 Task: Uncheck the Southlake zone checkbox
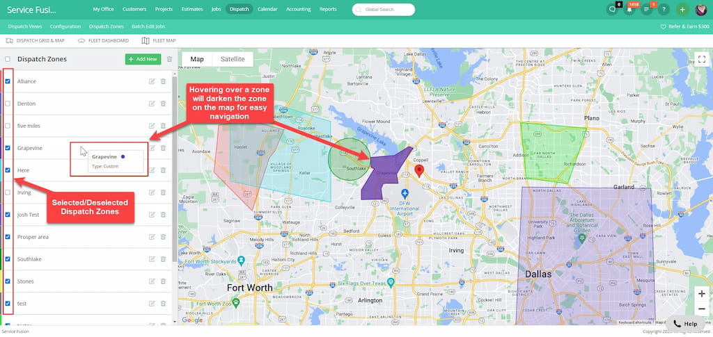coord(8,259)
